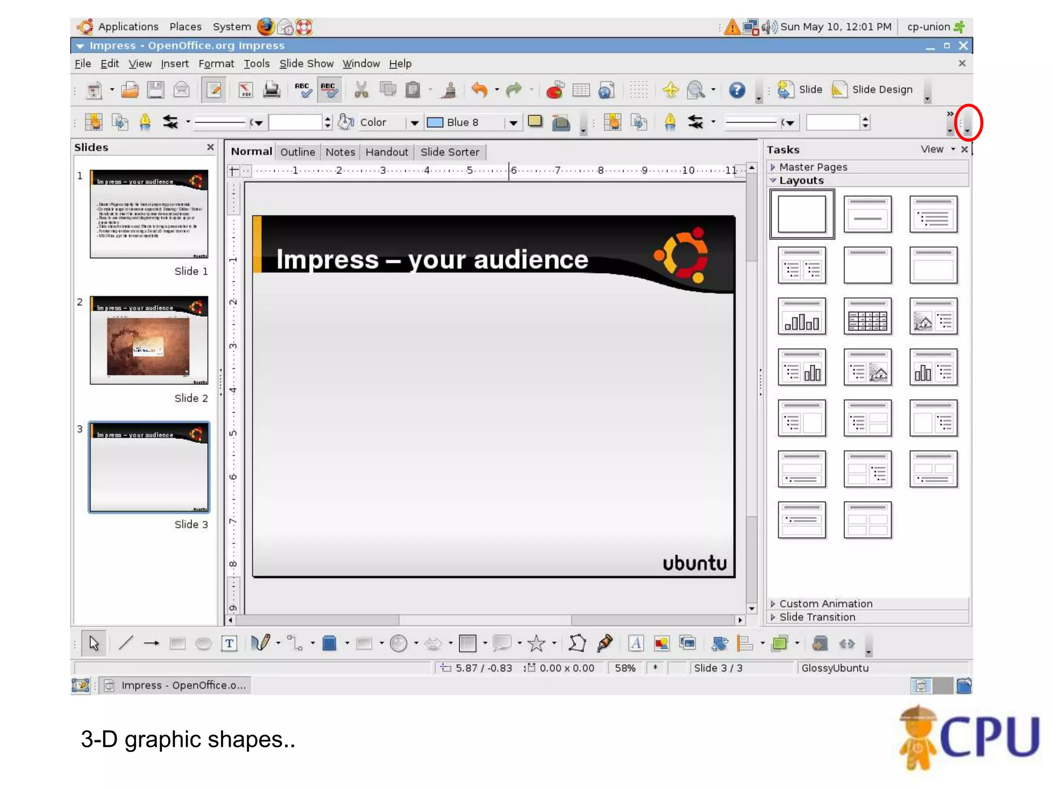This screenshot has height=789, width=1052.
Task: Switch to the Notes tab
Action: click(340, 152)
